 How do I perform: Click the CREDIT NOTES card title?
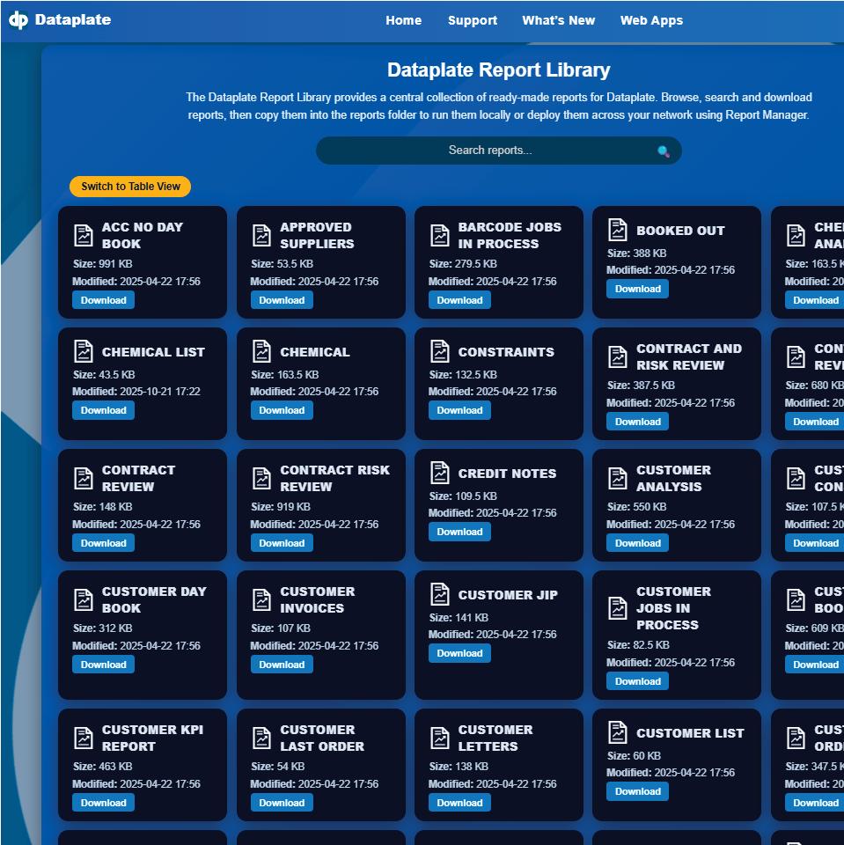click(x=507, y=474)
